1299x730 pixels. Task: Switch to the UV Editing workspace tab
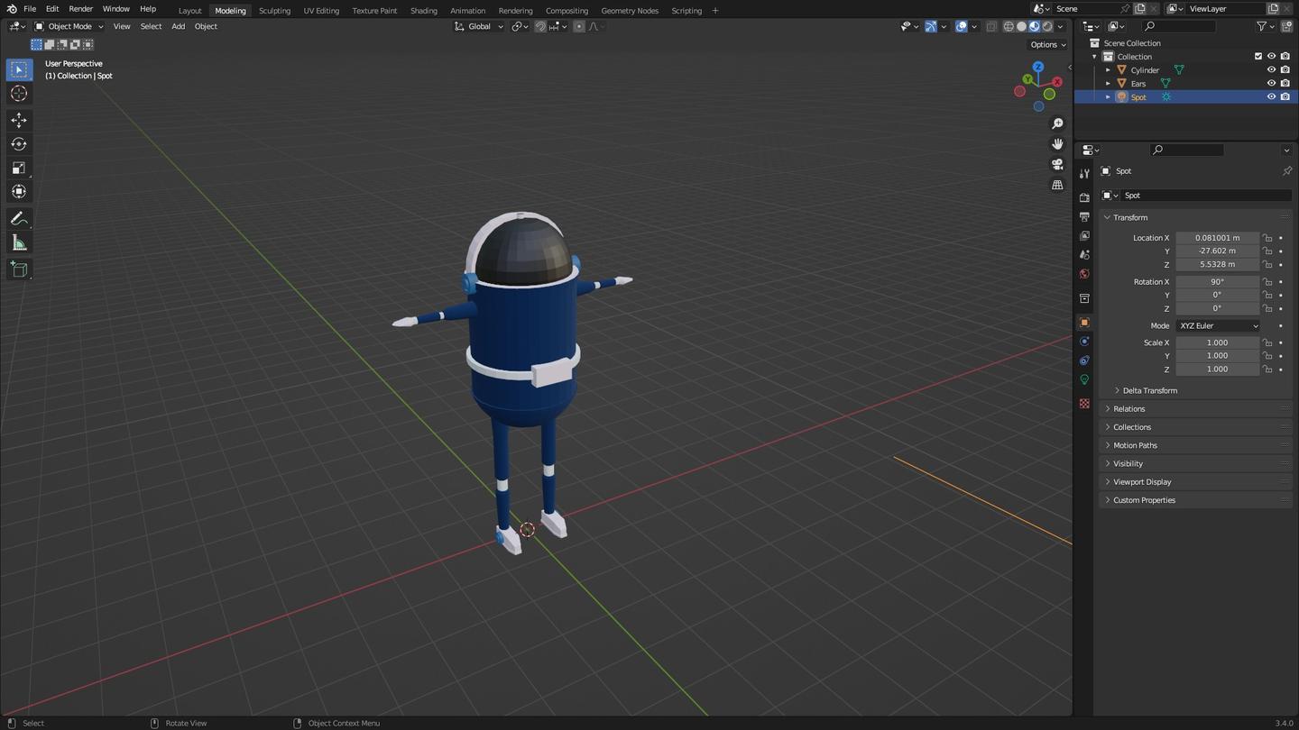[x=321, y=11]
